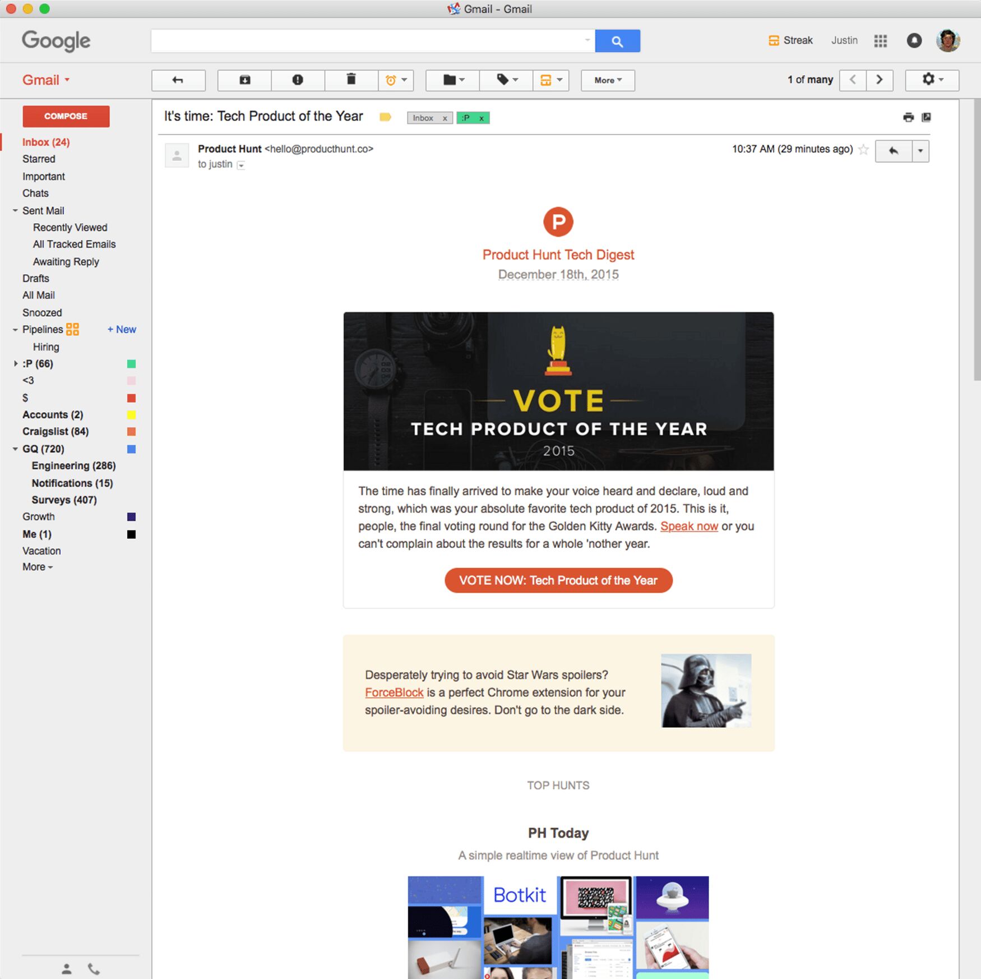981x979 pixels.
Task: Open the Google apps grid
Action: [880, 41]
